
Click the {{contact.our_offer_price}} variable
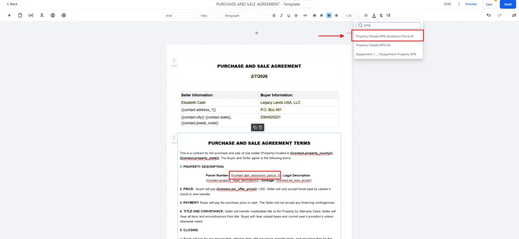[x=237, y=189]
